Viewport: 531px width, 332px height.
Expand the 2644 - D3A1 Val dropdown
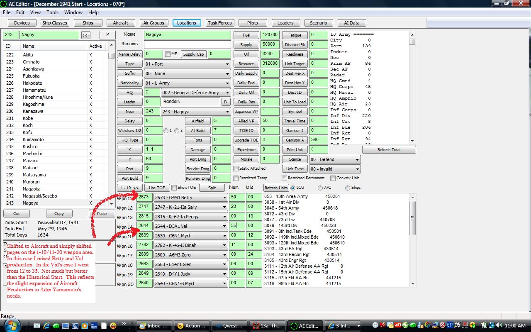191,226
